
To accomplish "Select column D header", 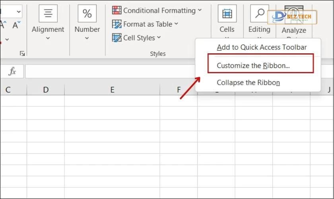I will click(46, 90).
